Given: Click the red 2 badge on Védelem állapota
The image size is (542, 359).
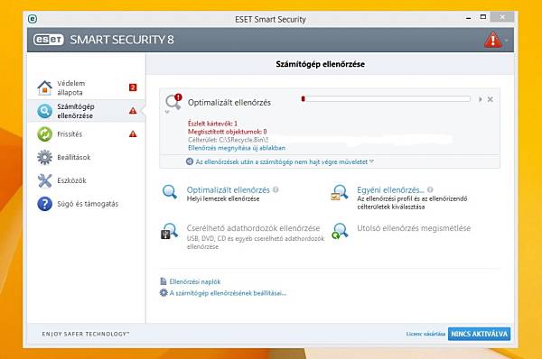Looking at the screenshot, I should (x=133, y=87).
